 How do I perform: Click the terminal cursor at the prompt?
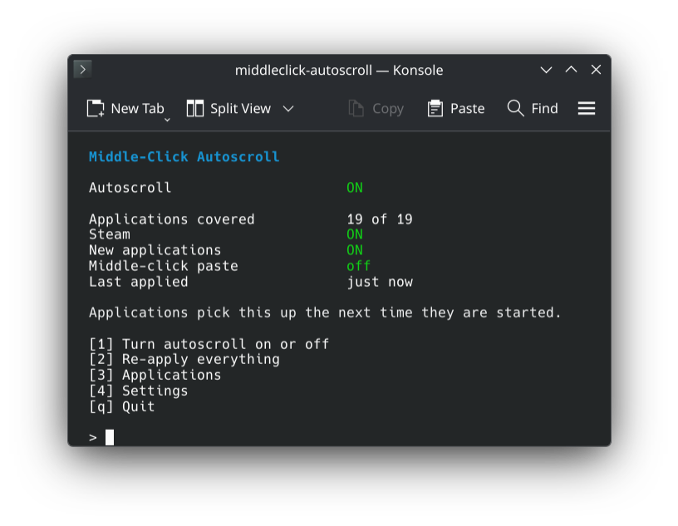(x=110, y=437)
